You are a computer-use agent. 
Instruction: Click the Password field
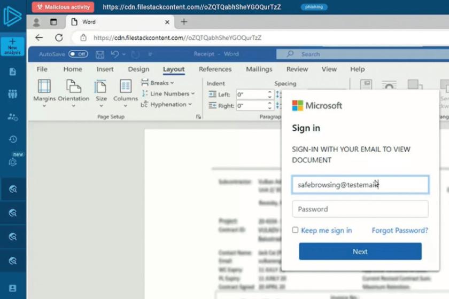click(360, 209)
